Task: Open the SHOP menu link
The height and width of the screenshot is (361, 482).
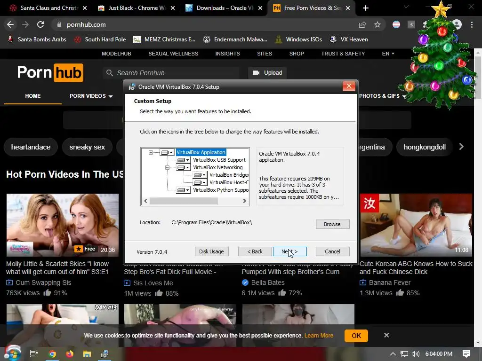Action: pos(297,54)
